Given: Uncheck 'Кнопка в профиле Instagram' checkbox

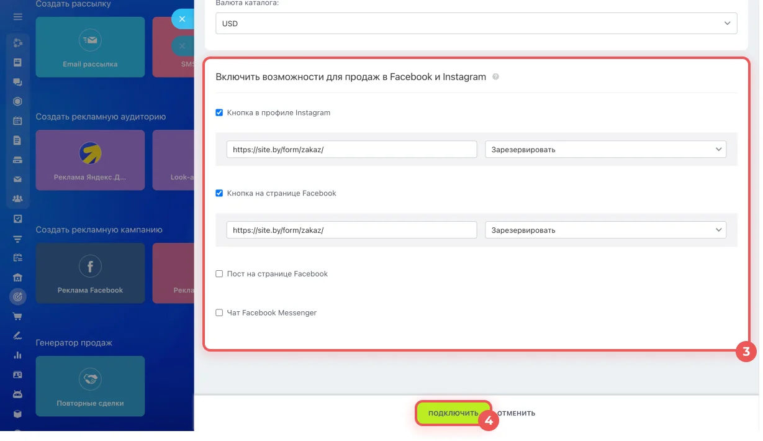Looking at the screenshot, I should click(x=219, y=113).
